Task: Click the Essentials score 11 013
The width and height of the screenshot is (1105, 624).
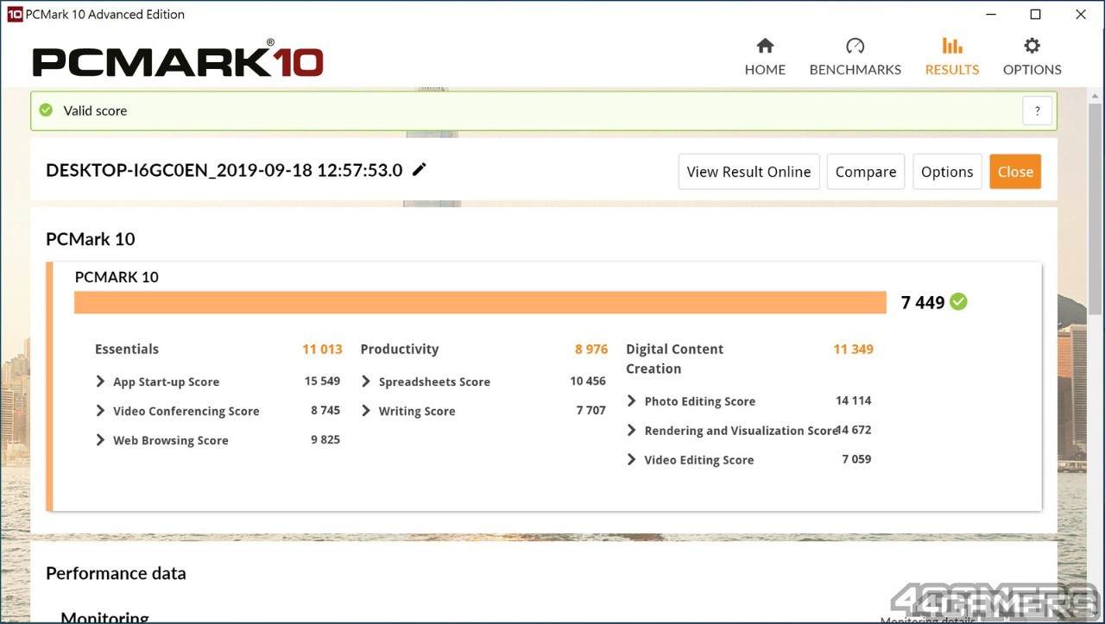Action: (322, 350)
